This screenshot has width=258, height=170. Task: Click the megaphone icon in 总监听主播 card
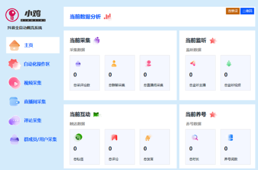(x=193, y=63)
